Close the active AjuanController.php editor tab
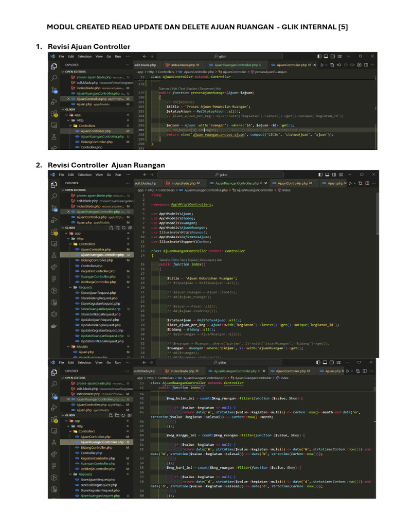 tap(314, 65)
